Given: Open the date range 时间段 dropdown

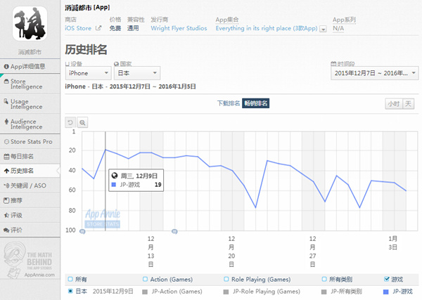Looking at the screenshot, I should click(374, 73).
